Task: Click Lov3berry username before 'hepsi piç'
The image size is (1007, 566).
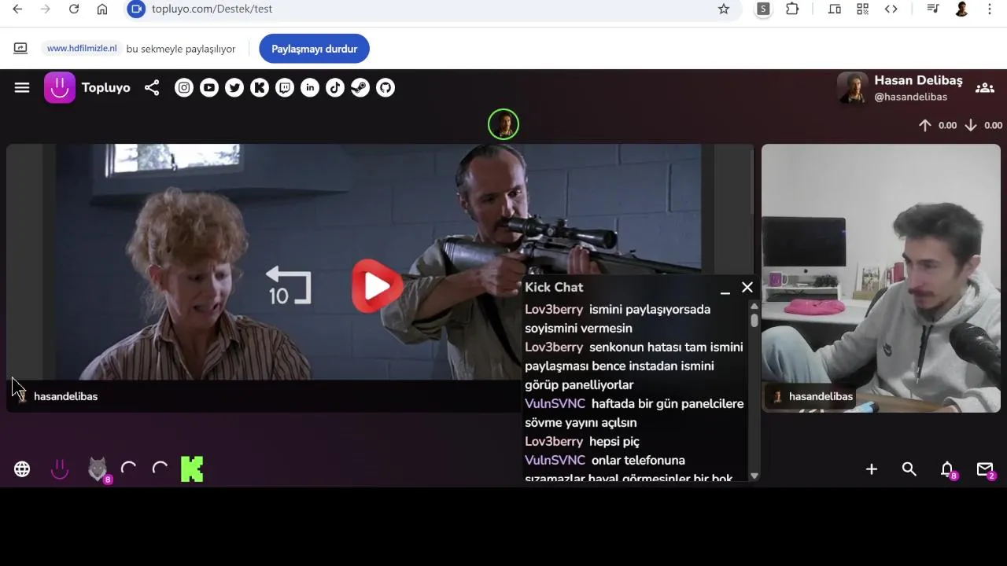Action: tap(554, 442)
